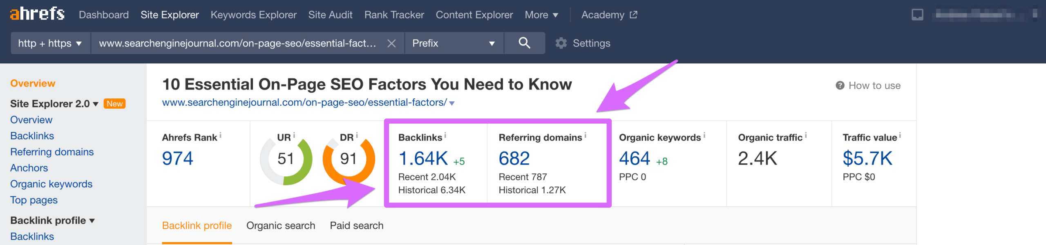1046x245 pixels.
Task: Show info tooltip for Traffic value
Action: click(x=900, y=135)
